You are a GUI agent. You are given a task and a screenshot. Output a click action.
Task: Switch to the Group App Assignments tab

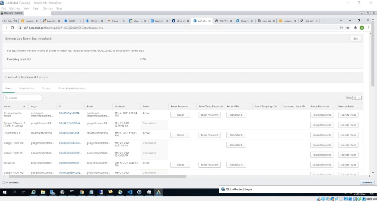point(72,88)
